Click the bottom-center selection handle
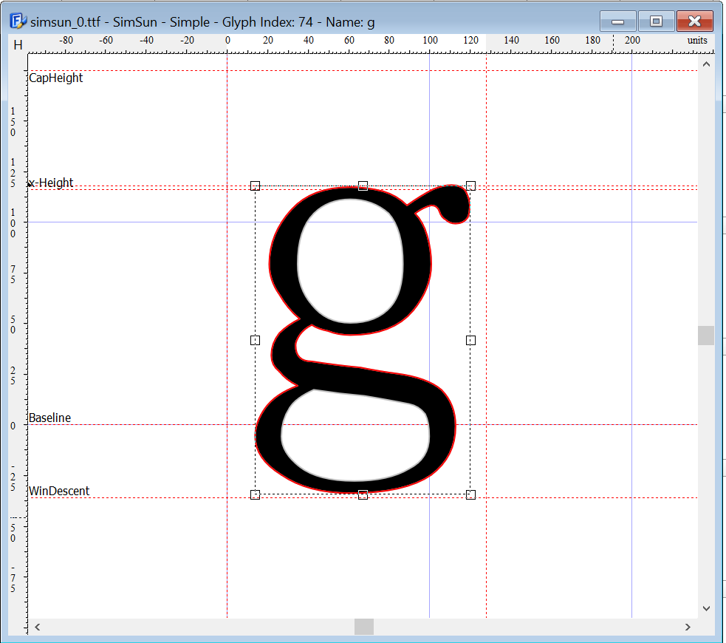Screen dimensions: 726x643 tap(363, 494)
